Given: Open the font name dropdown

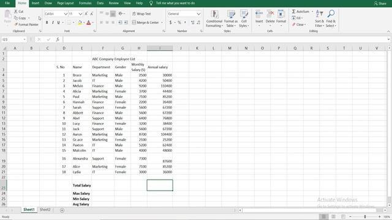Looking at the screenshot, I should pyautogui.click(x=66, y=14).
